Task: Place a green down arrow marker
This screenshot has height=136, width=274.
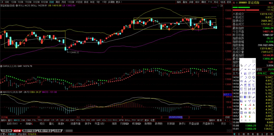Action: 246,105
